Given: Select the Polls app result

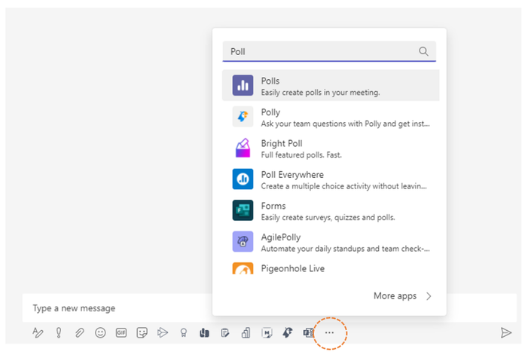Looking at the screenshot, I should coord(331,85).
